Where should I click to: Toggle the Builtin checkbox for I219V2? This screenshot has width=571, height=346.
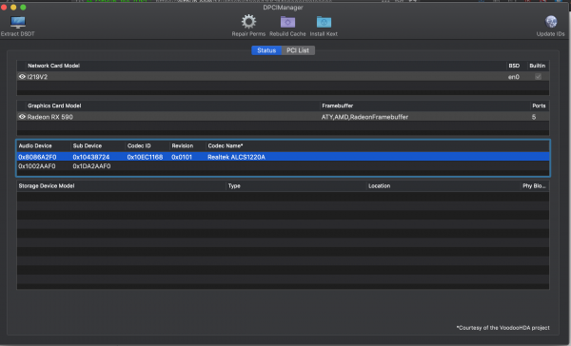[538, 77]
